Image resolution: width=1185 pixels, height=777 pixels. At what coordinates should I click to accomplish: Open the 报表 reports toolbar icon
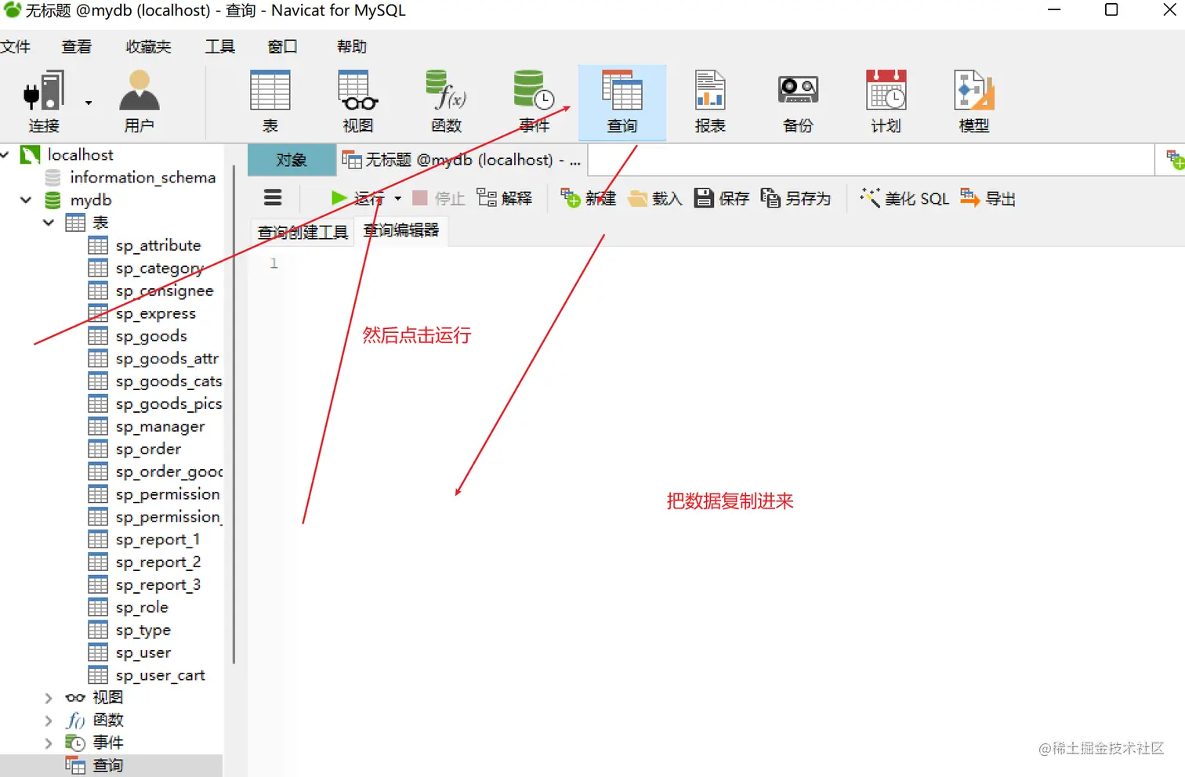point(710,102)
